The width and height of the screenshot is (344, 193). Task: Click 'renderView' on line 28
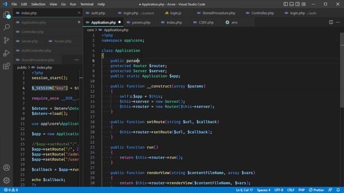click(x=158, y=173)
